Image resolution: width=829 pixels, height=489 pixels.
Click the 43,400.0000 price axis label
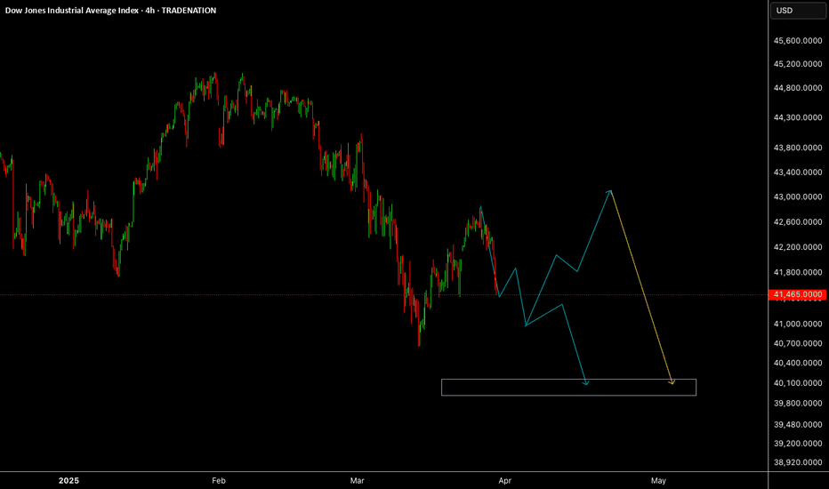[x=798, y=172]
